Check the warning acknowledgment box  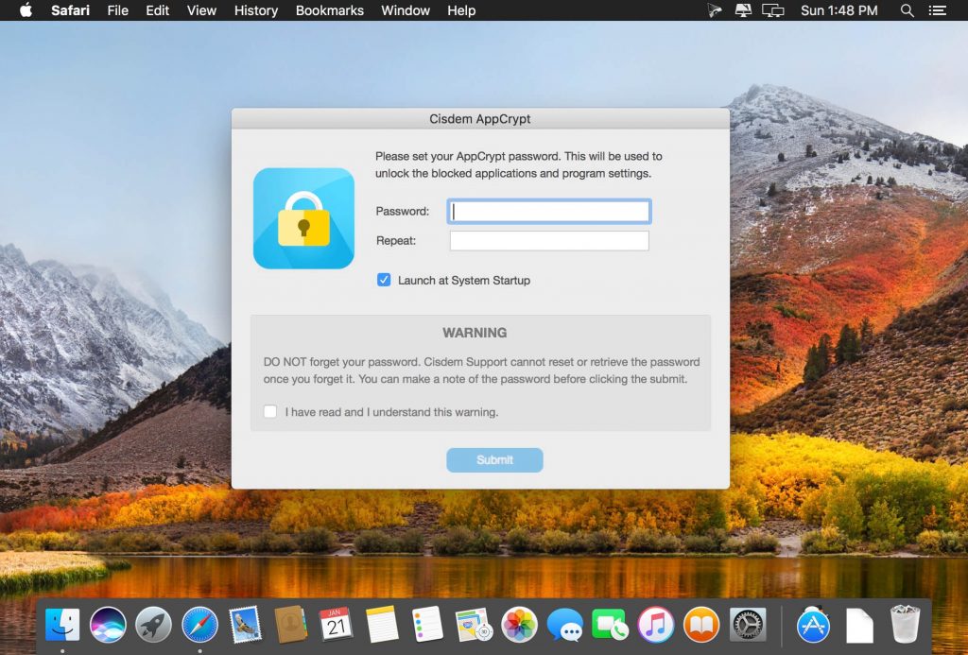pyautogui.click(x=270, y=411)
